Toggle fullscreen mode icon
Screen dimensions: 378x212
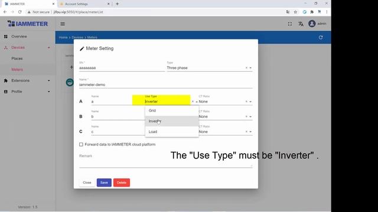290,24
